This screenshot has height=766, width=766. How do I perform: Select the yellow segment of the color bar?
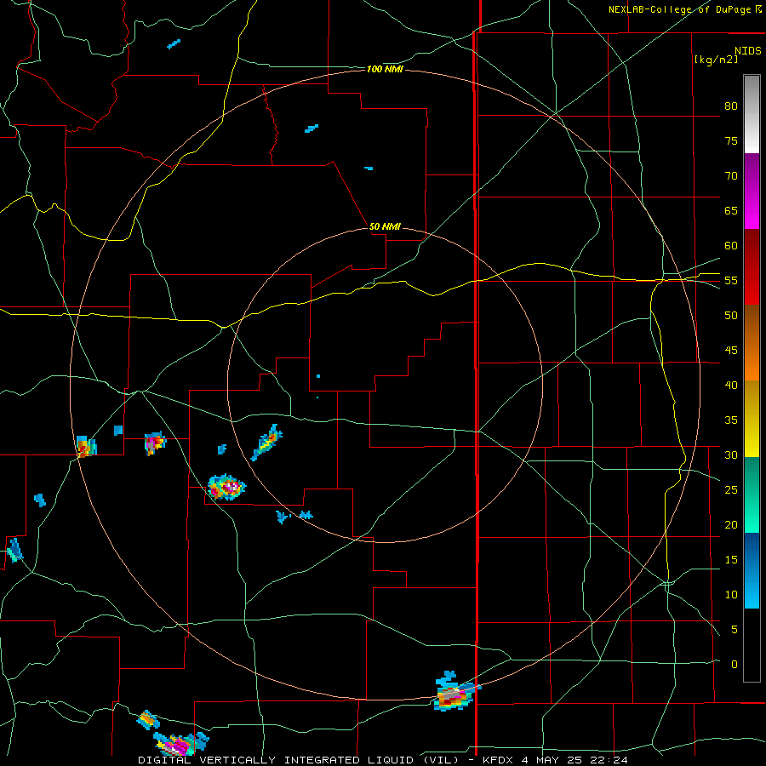pos(752,419)
